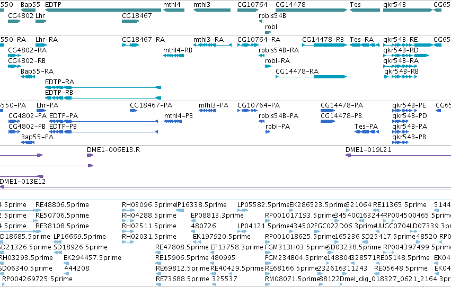Select the EK197920.5prime EST label
The height and width of the screenshot is (287, 451).
click(x=222, y=237)
